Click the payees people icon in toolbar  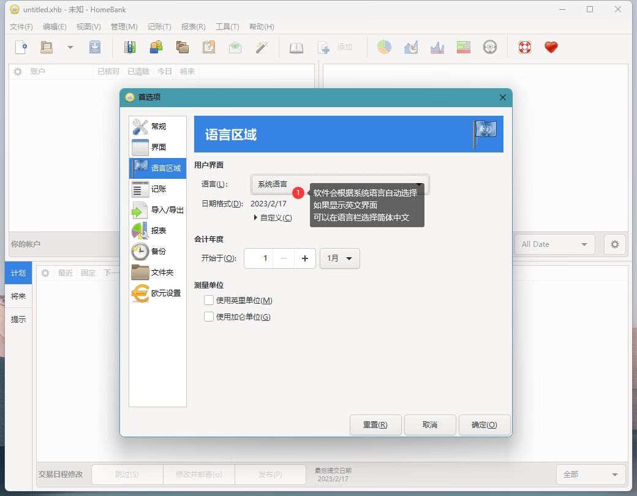click(156, 47)
